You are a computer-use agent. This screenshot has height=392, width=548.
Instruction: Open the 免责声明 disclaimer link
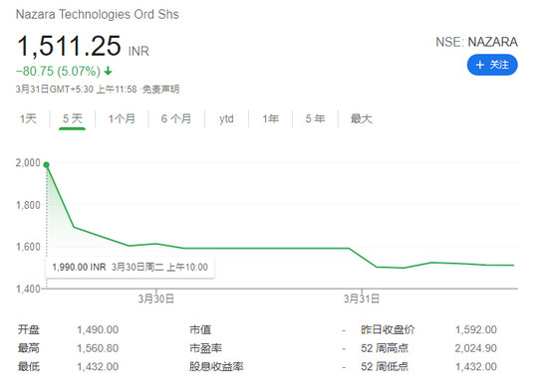[x=161, y=90]
